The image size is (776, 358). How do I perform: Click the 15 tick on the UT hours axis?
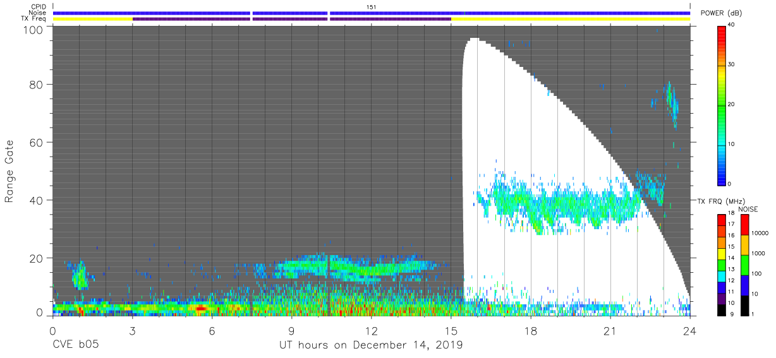pyautogui.click(x=451, y=331)
